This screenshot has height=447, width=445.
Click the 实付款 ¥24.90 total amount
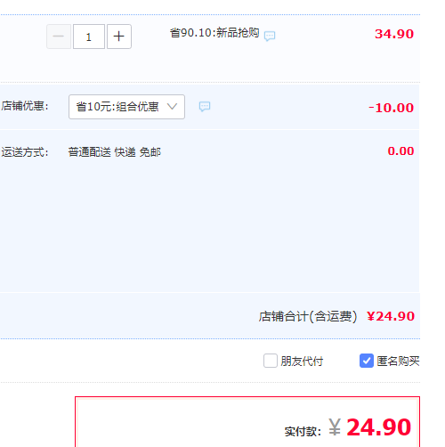369,427
